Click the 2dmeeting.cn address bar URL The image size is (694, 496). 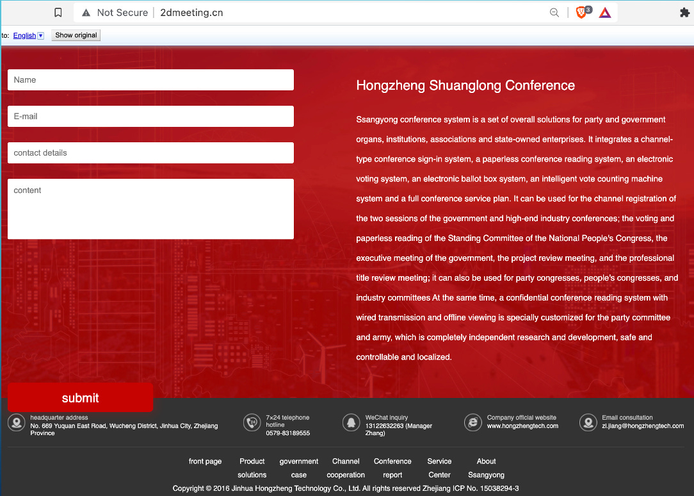191,12
